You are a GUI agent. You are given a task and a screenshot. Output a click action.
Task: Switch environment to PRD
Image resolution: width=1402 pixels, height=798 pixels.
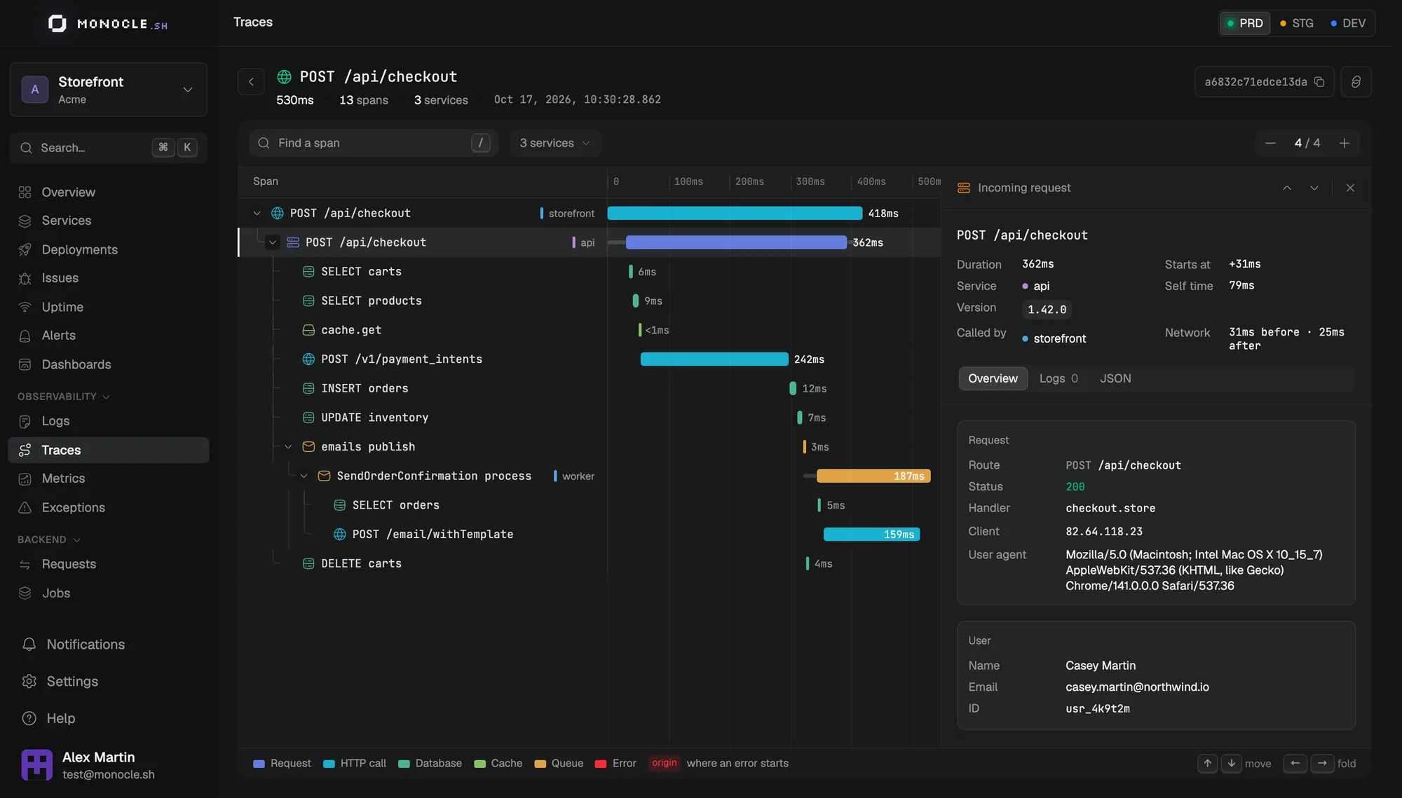[x=1245, y=23]
